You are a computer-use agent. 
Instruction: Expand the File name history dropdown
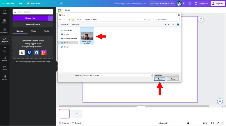(x=151, y=75)
